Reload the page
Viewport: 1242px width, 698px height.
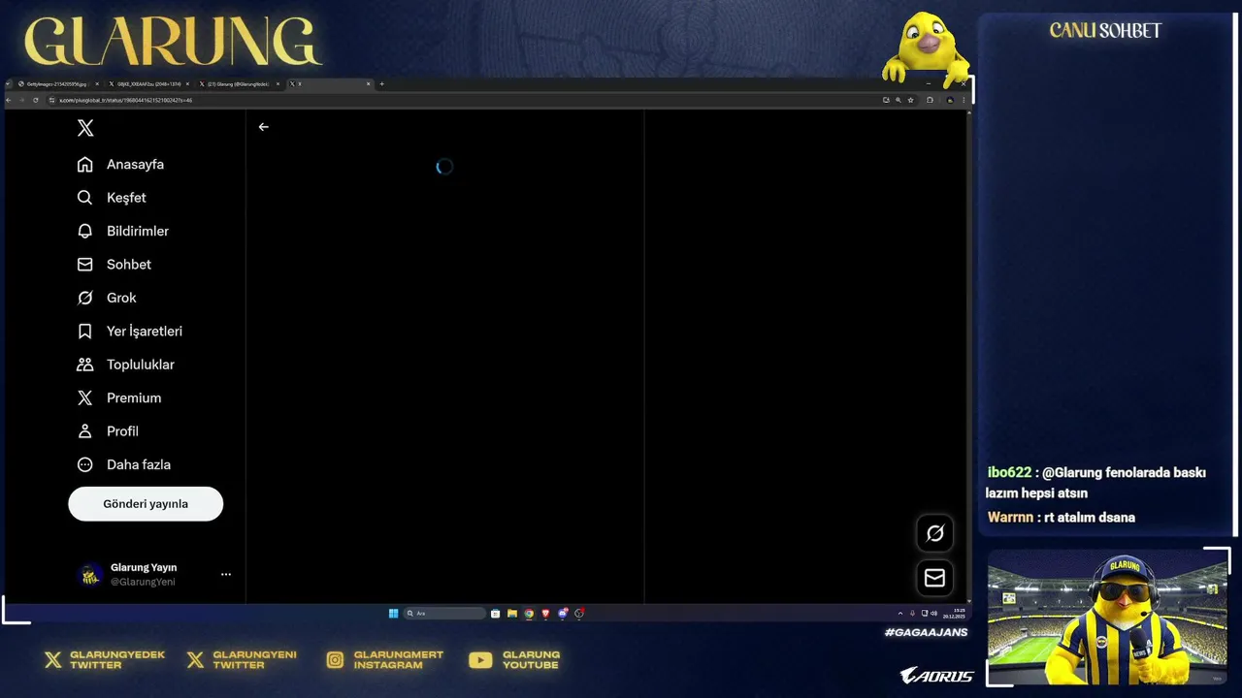(36, 100)
